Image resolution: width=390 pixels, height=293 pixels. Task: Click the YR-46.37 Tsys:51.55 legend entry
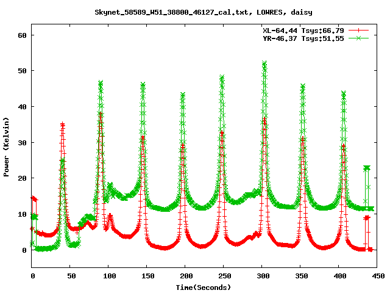[303, 38]
